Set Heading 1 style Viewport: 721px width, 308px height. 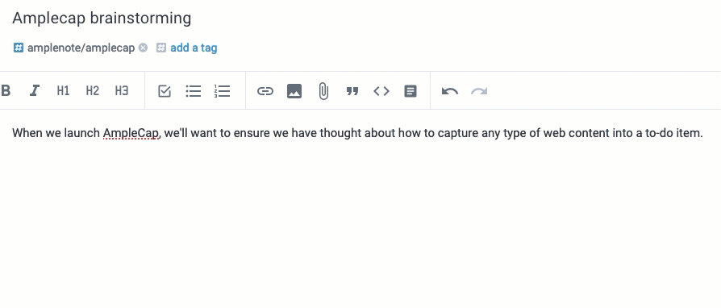click(63, 90)
